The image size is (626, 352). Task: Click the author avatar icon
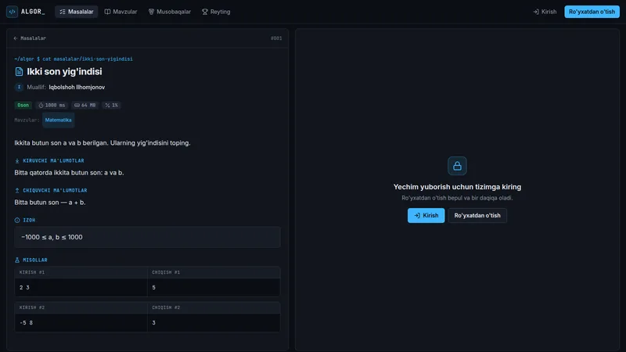click(x=19, y=87)
